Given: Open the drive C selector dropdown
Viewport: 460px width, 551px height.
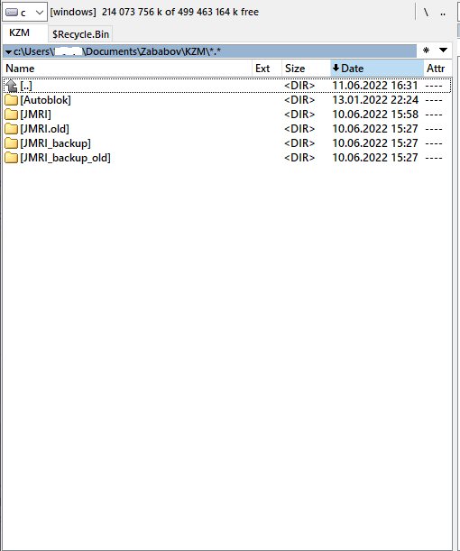Looking at the screenshot, I should click(24, 13).
